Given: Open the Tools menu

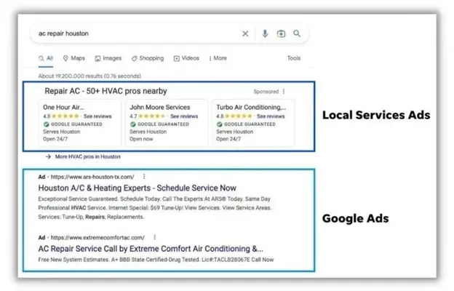Looking at the screenshot, I should 294,58.
